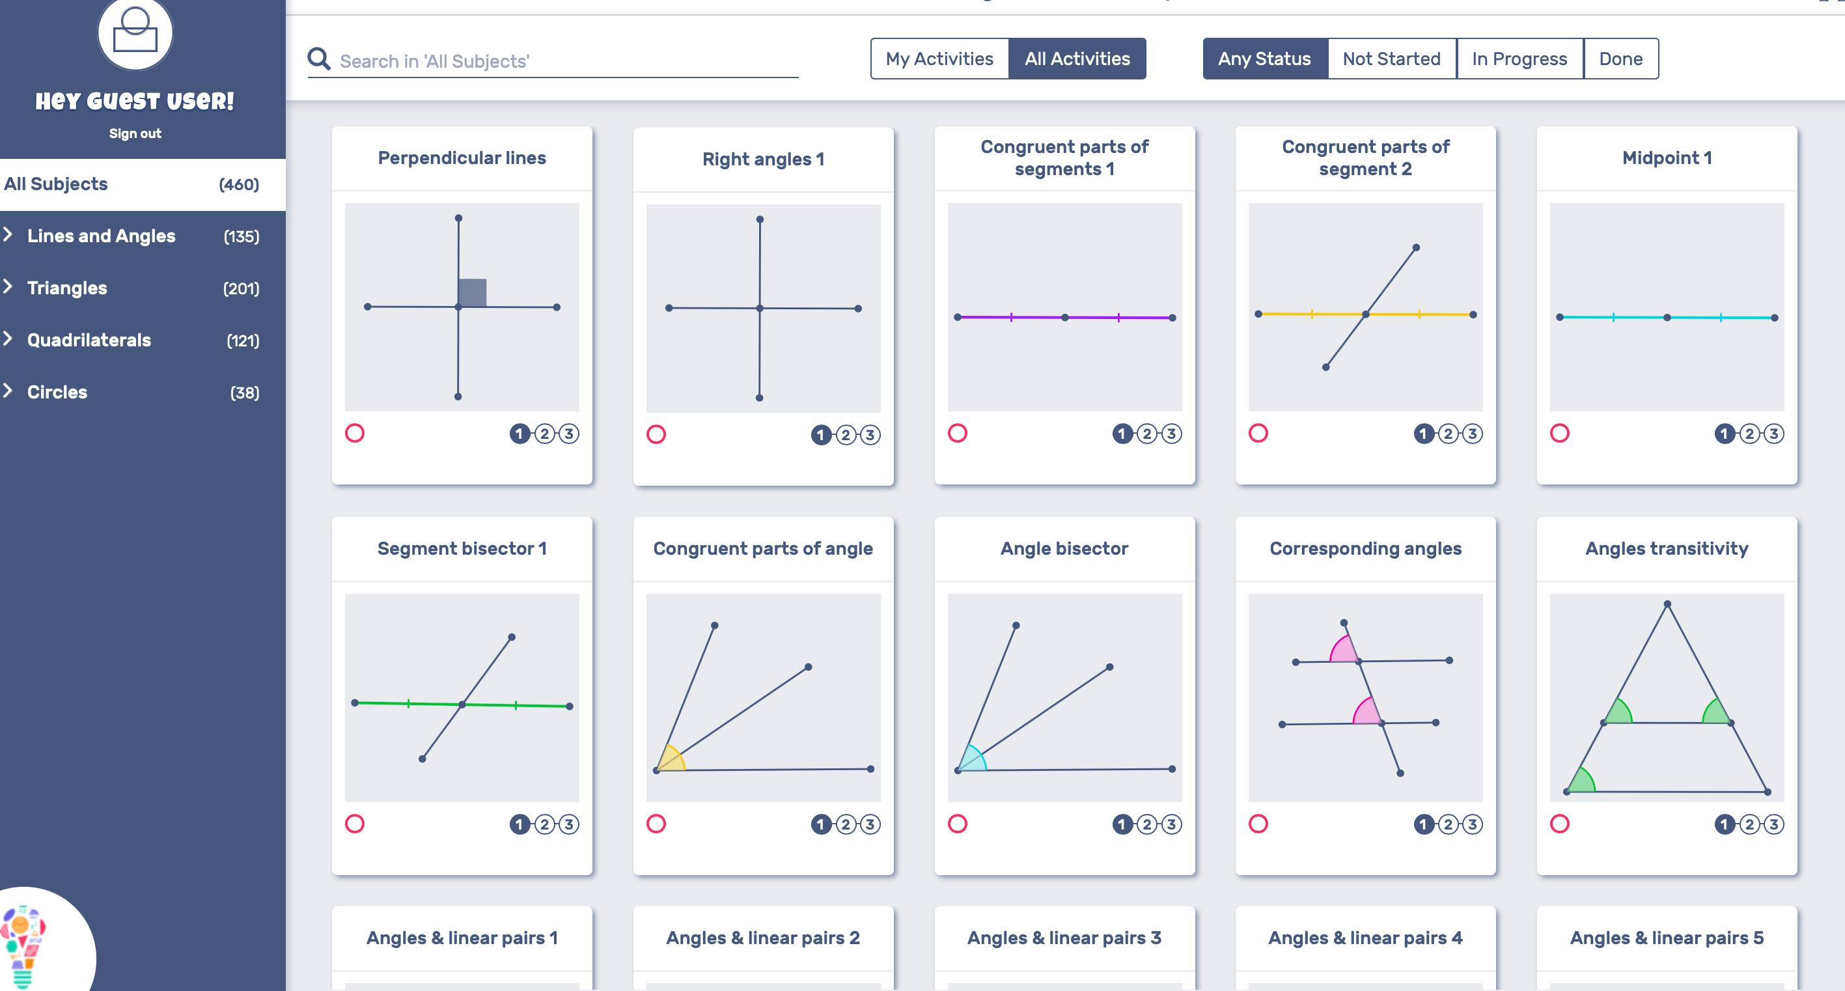Select the All Activities tab
The width and height of the screenshot is (1845, 991).
coord(1077,59)
